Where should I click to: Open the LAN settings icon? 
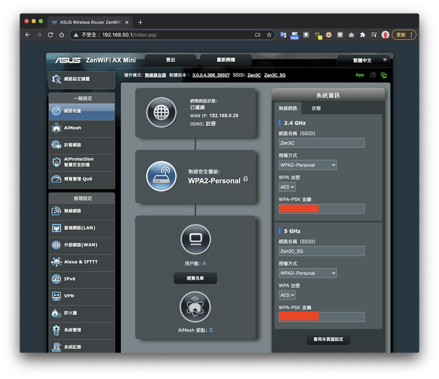(x=56, y=228)
